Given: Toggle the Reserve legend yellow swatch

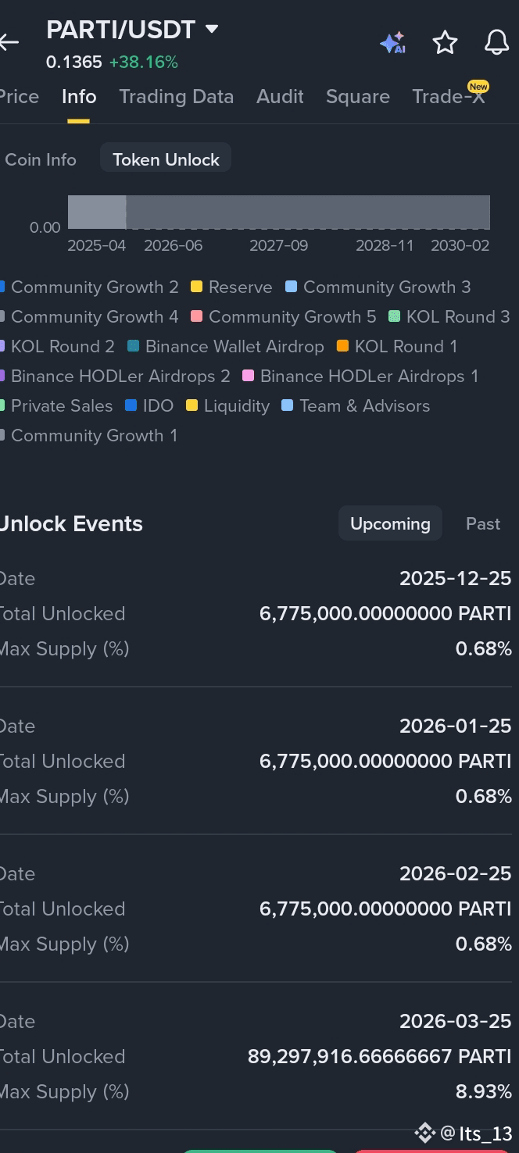Looking at the screenshot, I should pyautogui.click(x=197, y=287).
